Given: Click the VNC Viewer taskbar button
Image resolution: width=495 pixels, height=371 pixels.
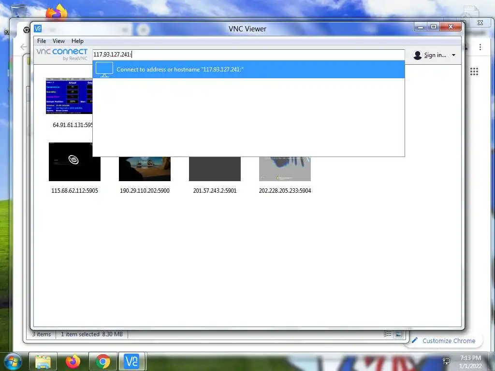Looking at the screenshot, I should coord(131,361).
